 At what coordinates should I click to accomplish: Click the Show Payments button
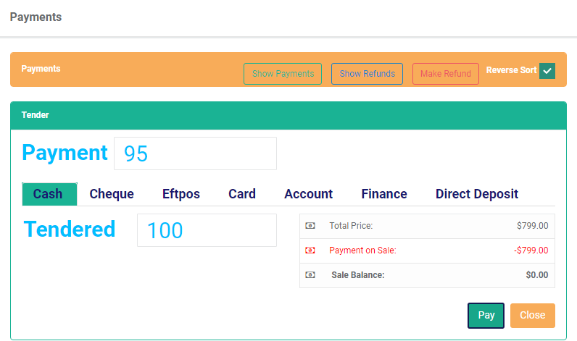coord(283,74)
